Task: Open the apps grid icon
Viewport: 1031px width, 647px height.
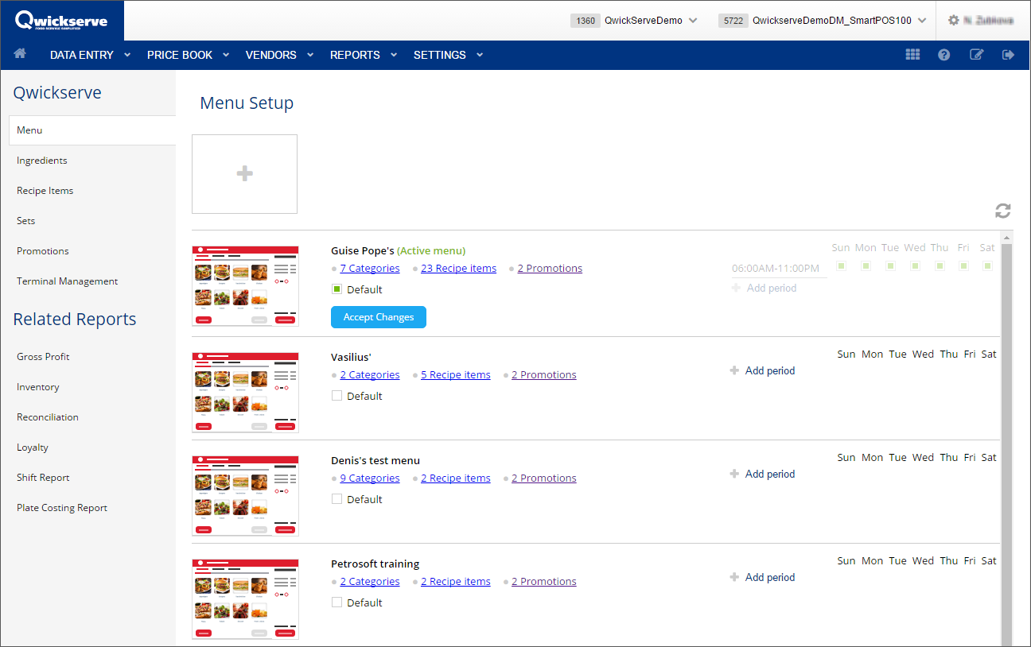Action: [912, 55]
